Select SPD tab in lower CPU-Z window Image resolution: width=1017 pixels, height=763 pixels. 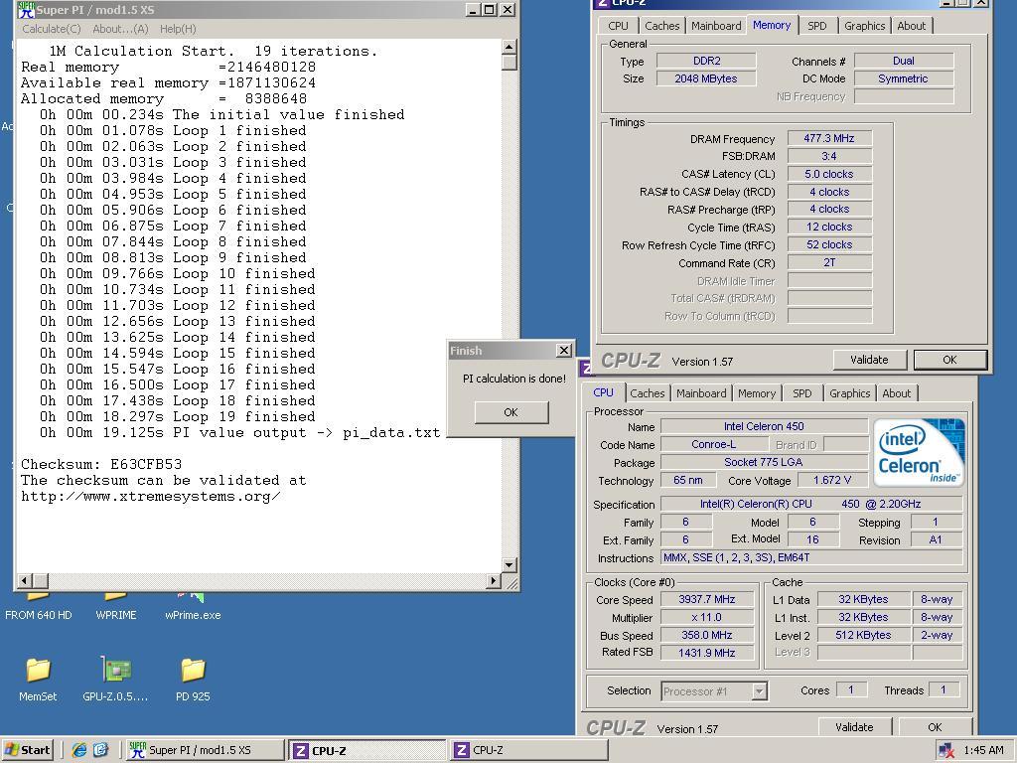point(802,393)
